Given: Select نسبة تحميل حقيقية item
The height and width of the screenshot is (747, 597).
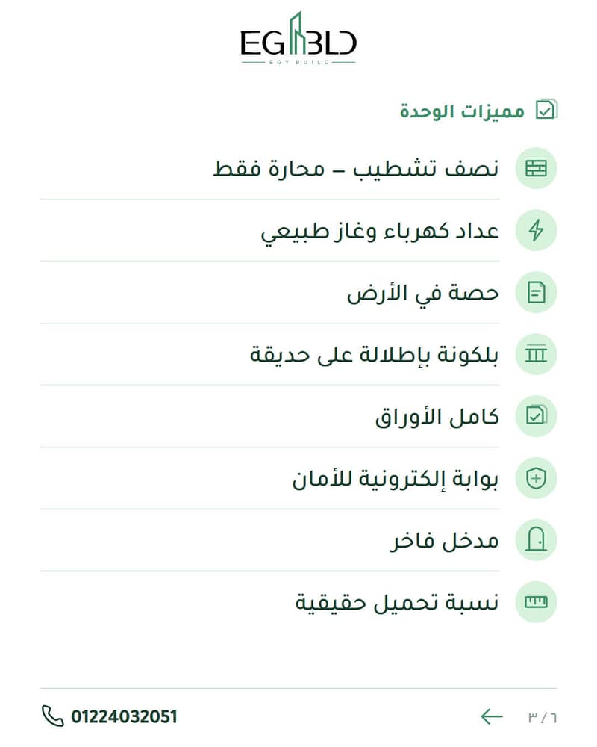Looking at the screenshot, I should tap(397, 603).
